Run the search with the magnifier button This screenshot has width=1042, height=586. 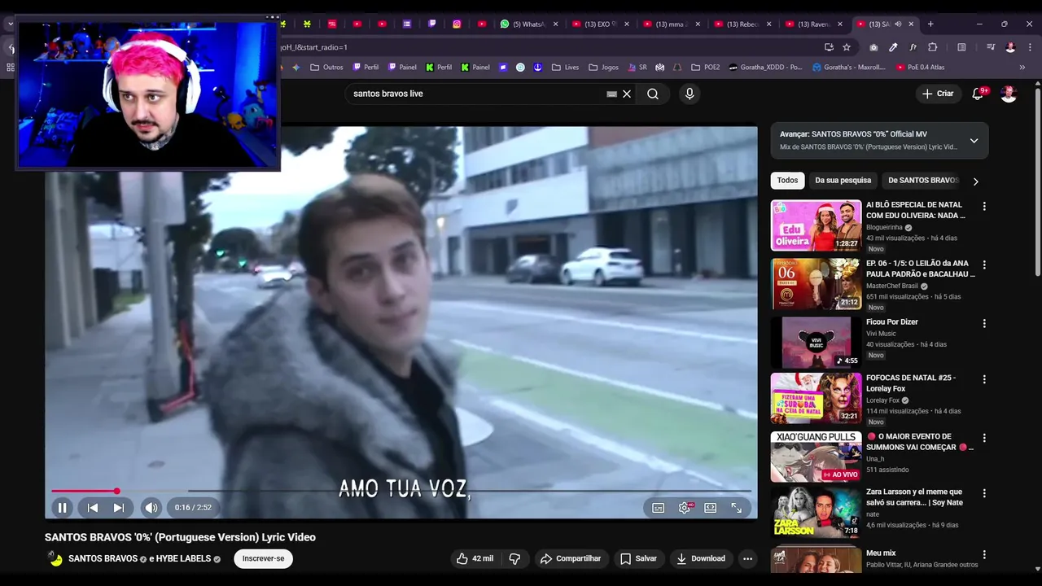click(653, 94)
